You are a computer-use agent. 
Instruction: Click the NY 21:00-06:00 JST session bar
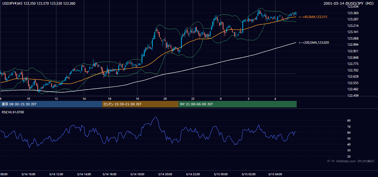point(238,104)
